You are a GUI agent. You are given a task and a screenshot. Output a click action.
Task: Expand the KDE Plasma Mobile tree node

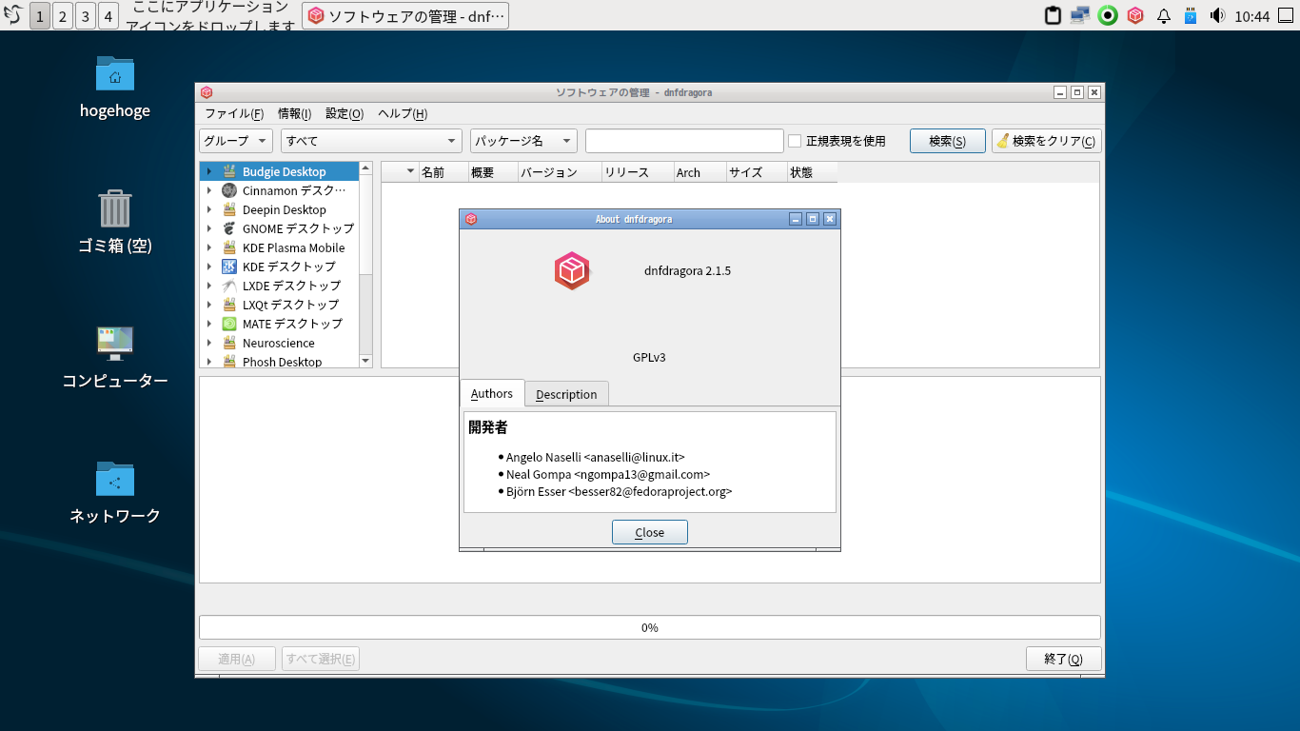[209, 247]
